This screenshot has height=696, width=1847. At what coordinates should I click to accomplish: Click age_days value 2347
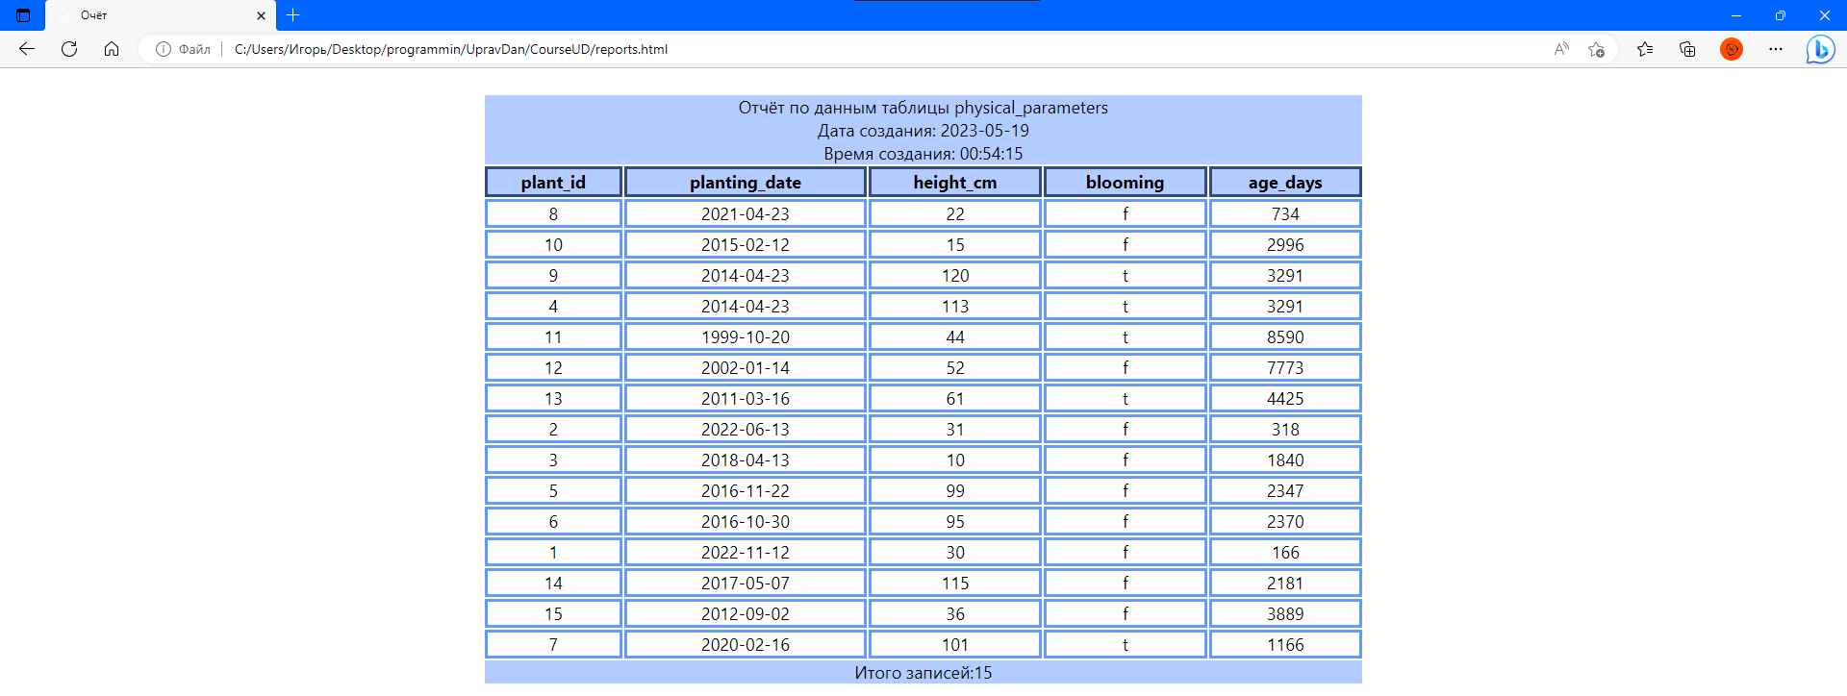coord(1285,490)
